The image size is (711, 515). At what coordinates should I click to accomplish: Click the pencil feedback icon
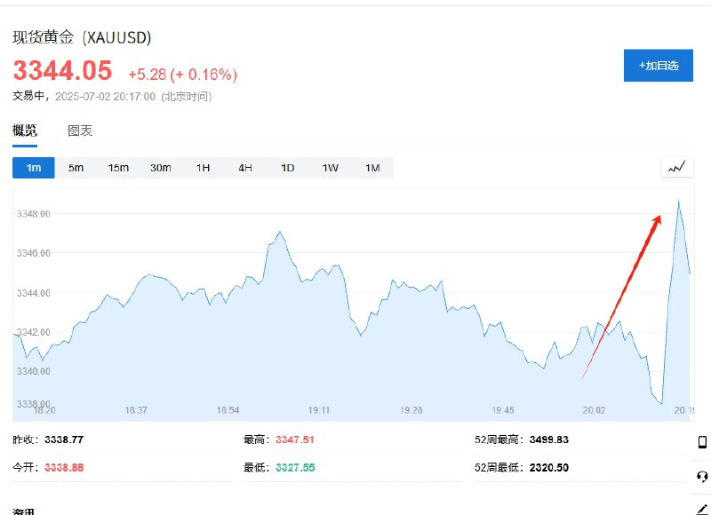tap(701, 508)
